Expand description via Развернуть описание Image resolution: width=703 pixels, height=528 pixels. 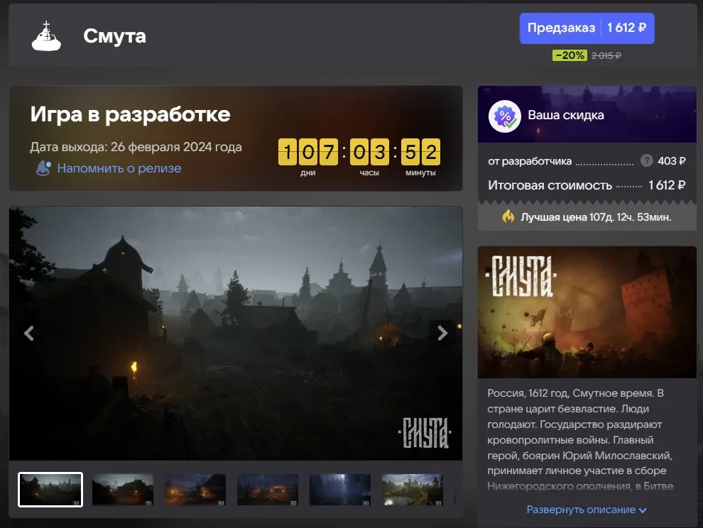click(x=587, y=510)
